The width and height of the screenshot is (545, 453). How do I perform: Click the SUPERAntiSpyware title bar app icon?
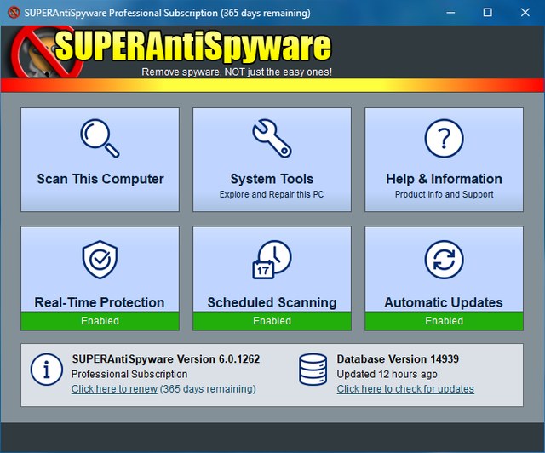coord(12,13)
